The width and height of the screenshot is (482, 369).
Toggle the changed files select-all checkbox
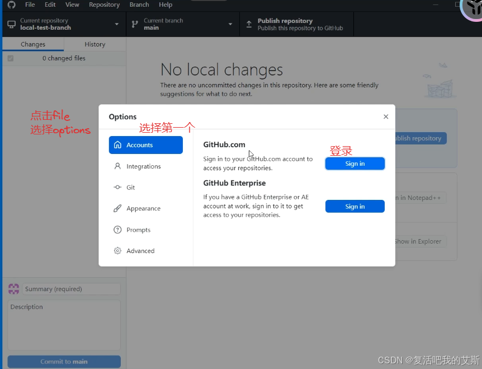11,58
